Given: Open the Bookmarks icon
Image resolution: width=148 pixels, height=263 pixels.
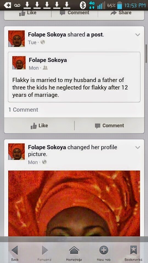Looking at the screenshot, I should [x=133, y=250].
